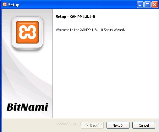Click the Next > button
159x132 pixels.
coord(118,125)
